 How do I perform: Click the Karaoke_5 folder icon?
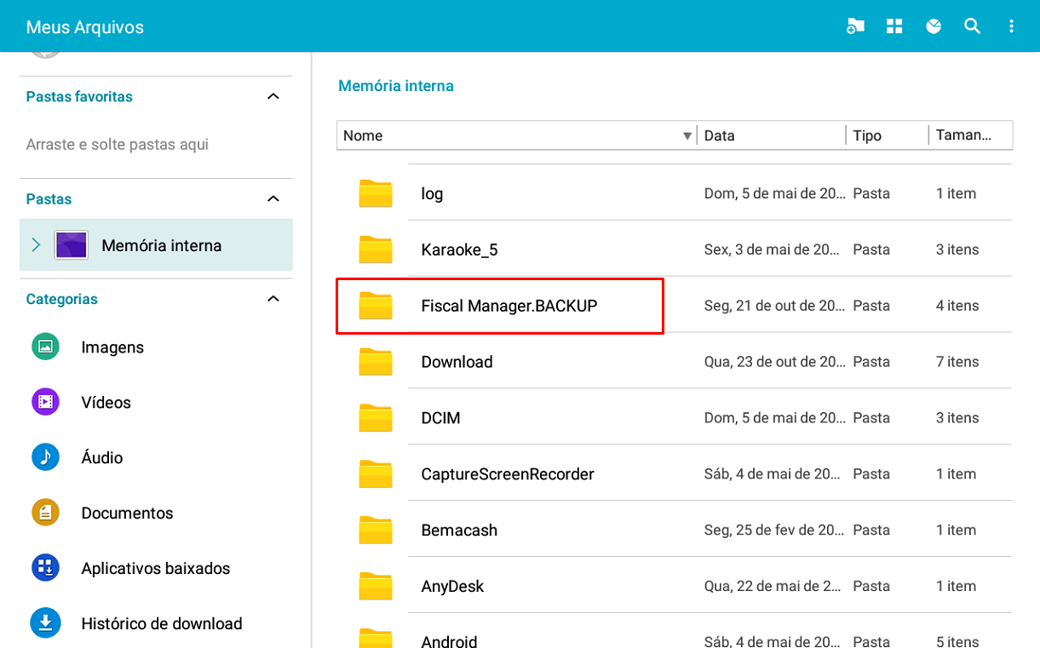click(376, 249)
